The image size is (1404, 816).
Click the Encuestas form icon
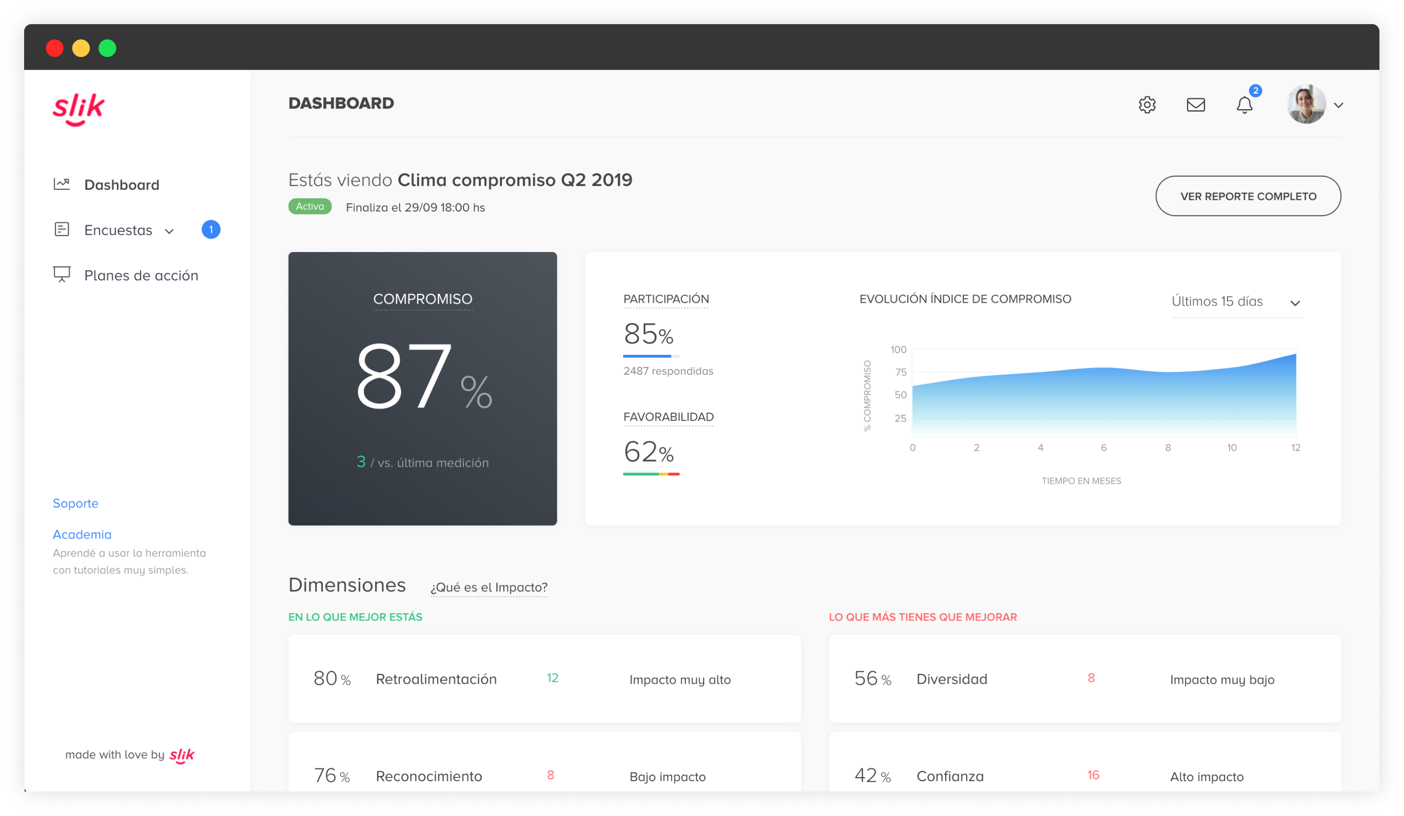(62, 230)
